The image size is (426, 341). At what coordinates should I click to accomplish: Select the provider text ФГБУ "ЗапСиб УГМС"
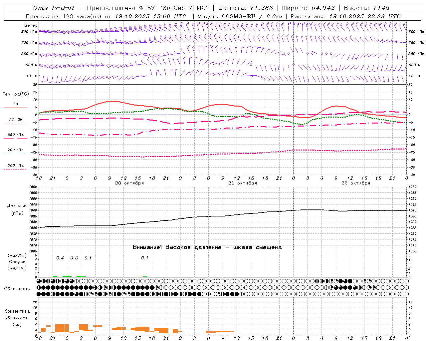point(174,8)
